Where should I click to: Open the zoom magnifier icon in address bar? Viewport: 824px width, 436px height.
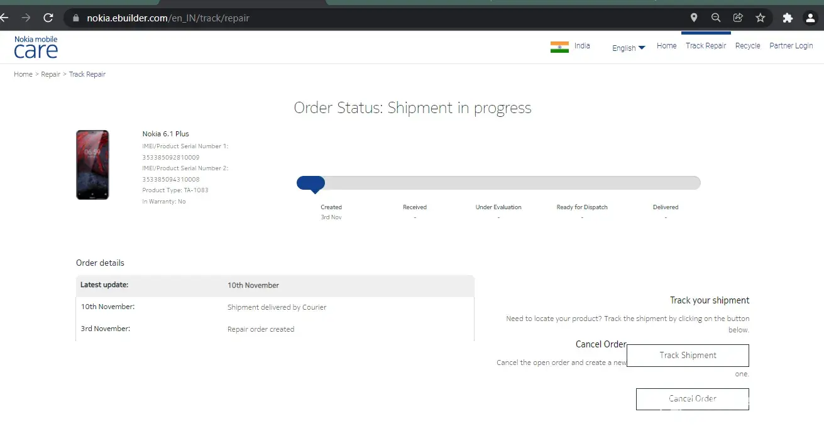click(x=716, y=18)
